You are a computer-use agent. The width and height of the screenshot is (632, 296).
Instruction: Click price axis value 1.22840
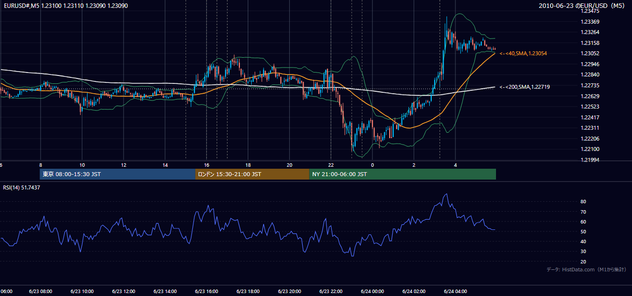[590, 74]
